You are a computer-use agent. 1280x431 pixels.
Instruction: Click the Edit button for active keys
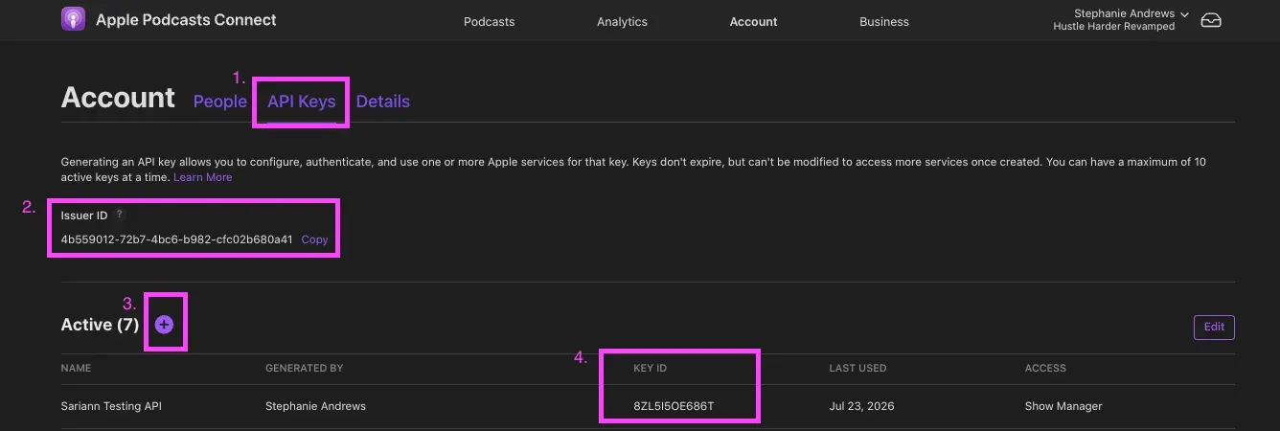[x=1214, y=327]
